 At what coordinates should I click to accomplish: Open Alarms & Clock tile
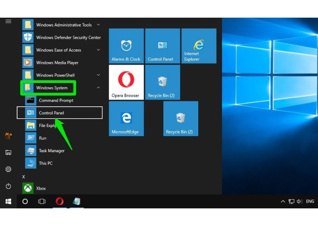[x=126, y=46]
